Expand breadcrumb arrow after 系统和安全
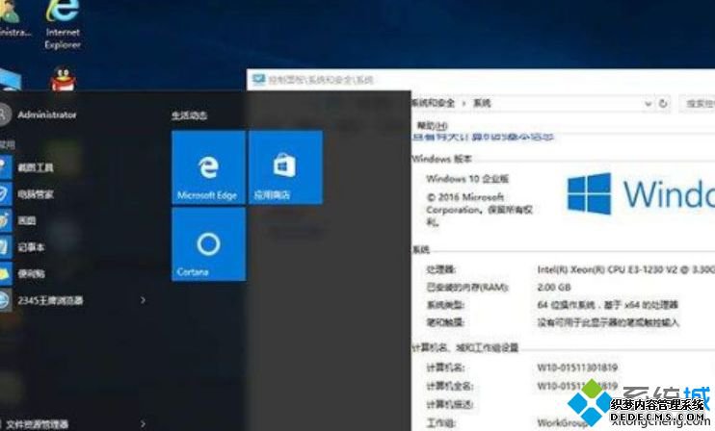Screen dimensions: 715x431 click(x=463, y=103)
